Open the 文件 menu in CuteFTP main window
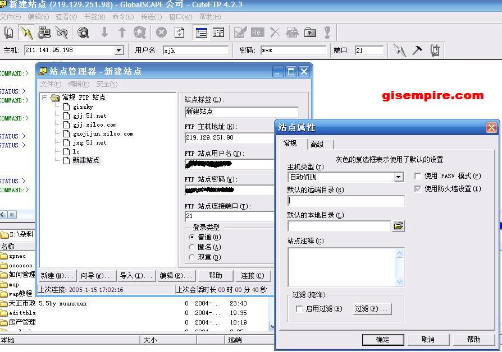The image size is (502, 352). 10,17
